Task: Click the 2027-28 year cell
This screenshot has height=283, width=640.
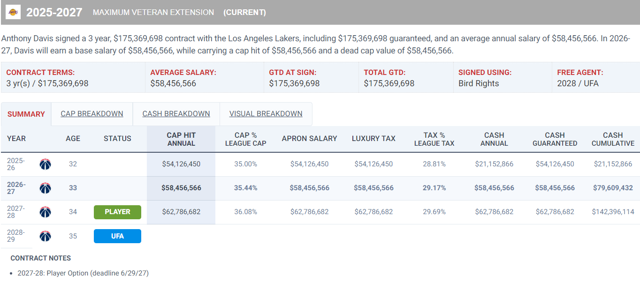Action: [x=16, y=212]
